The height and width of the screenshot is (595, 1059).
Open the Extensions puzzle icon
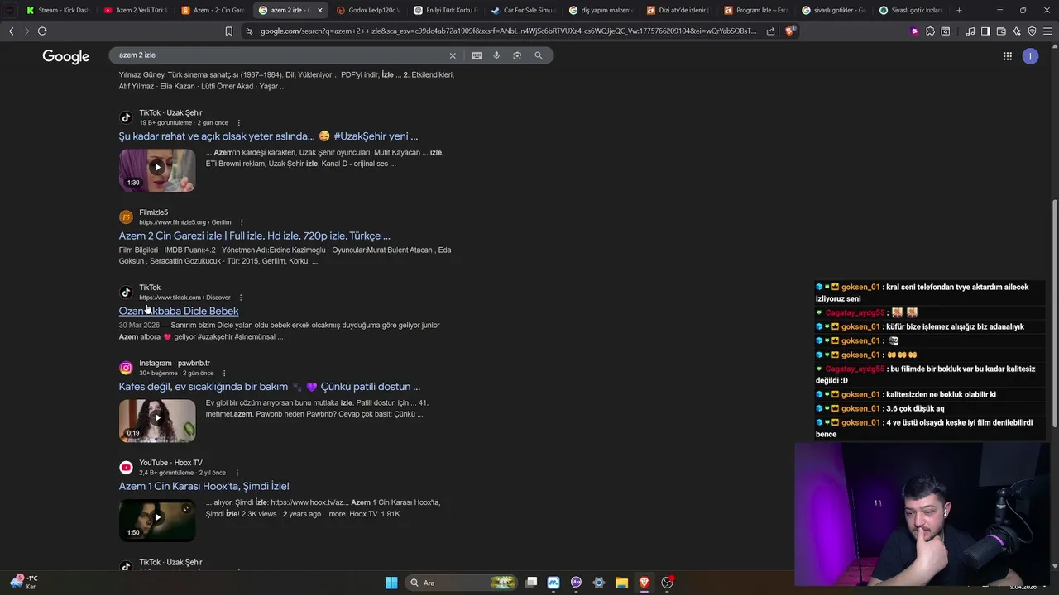[x=930, y=31]
